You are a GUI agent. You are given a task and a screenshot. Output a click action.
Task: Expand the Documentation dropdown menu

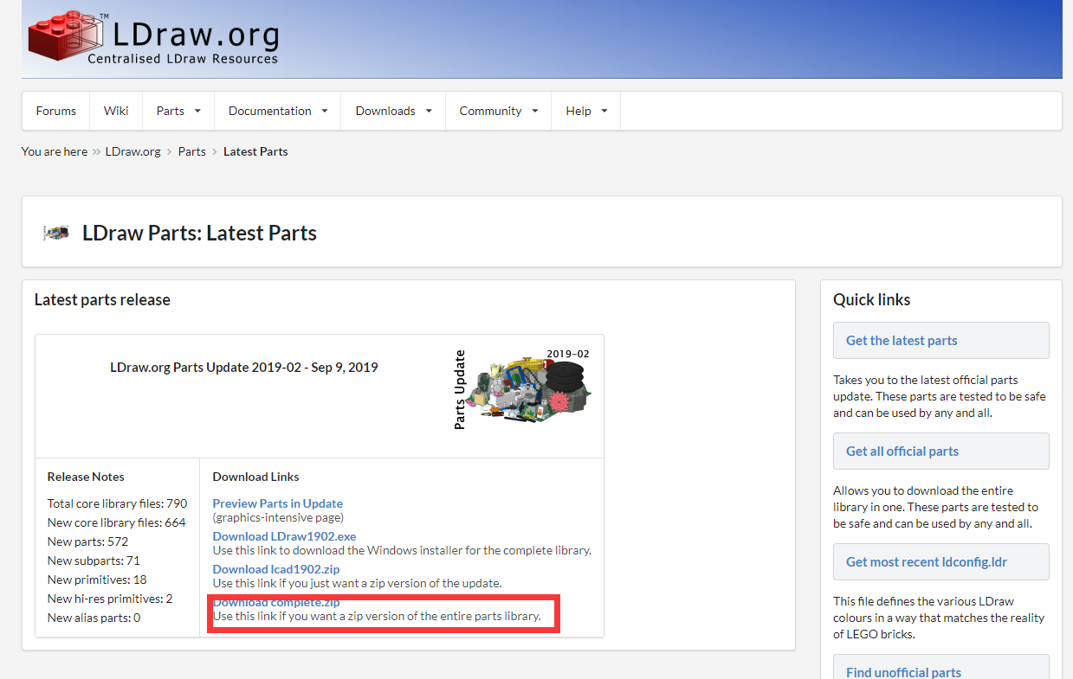278,111
